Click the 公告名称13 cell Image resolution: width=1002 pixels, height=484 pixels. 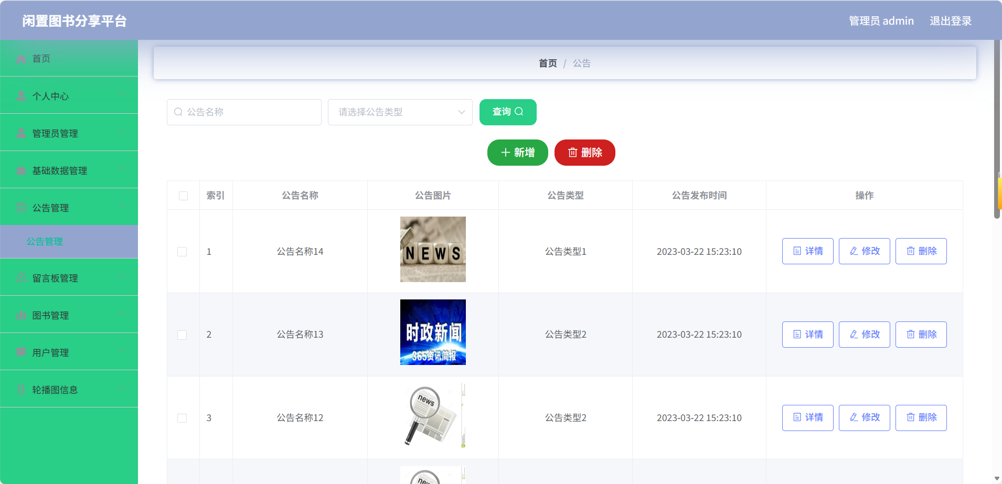(300, 335)
